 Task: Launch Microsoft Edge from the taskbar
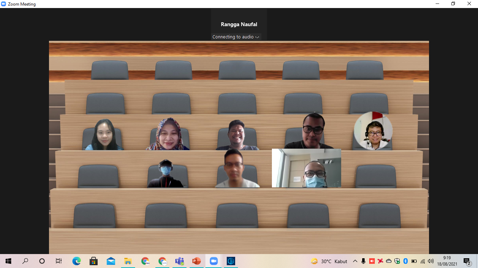(76, 261)
